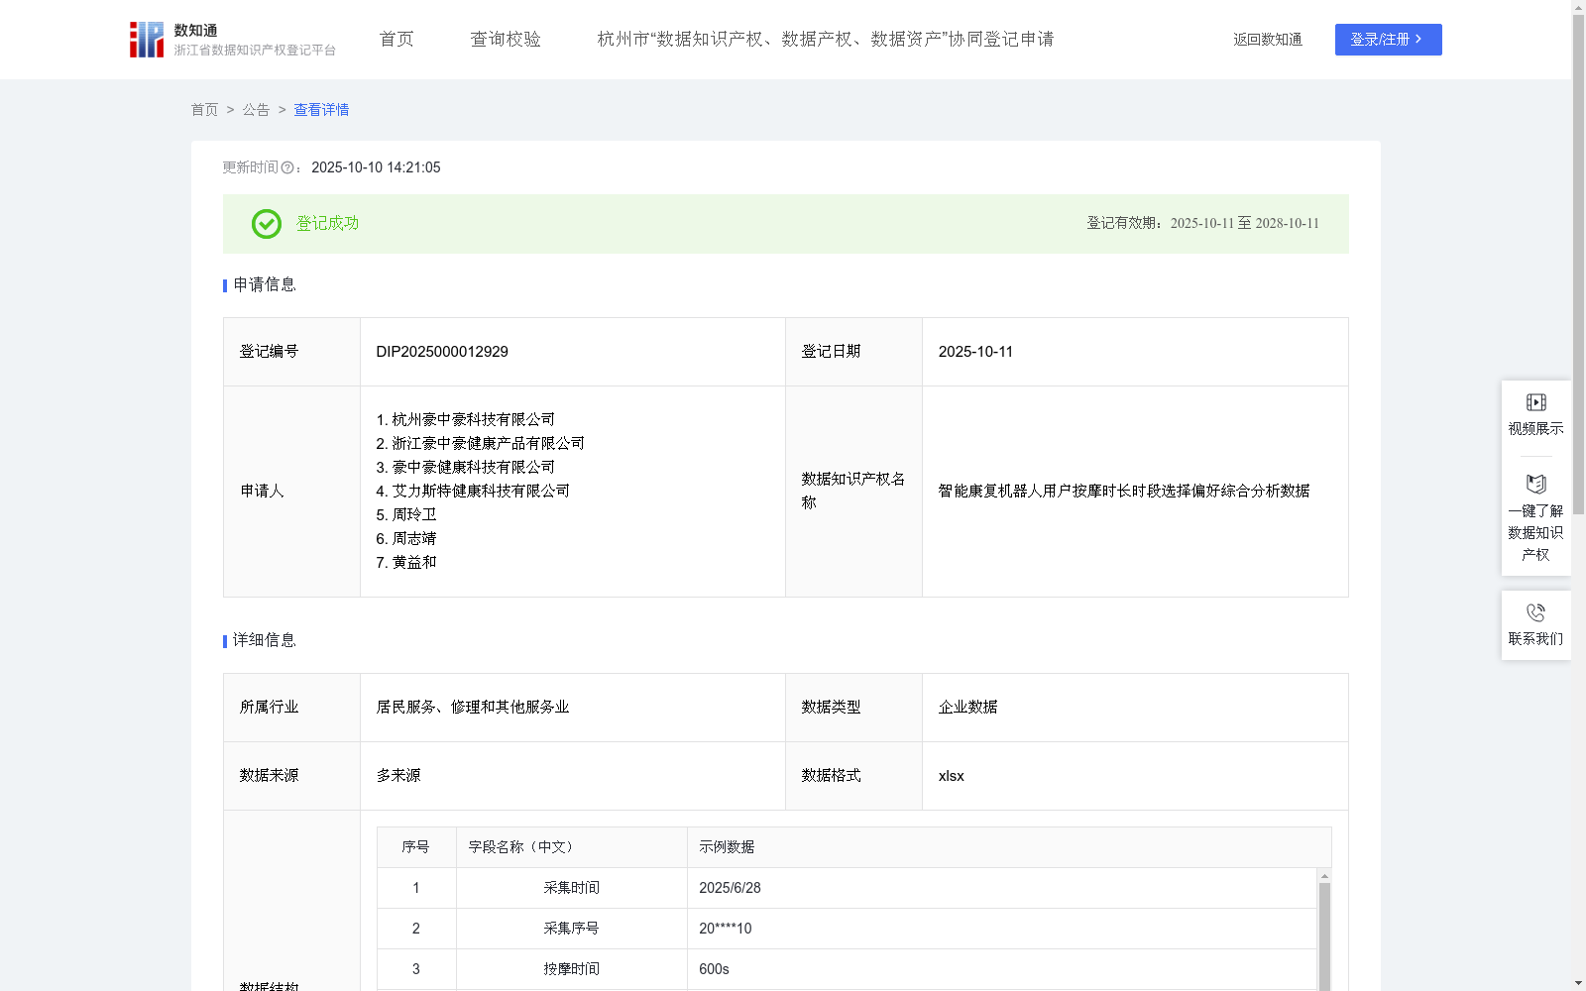This screenshot has height=991, width=1586.
Task: Click the page scrollbar down arrow
Action: point(1578,984)
